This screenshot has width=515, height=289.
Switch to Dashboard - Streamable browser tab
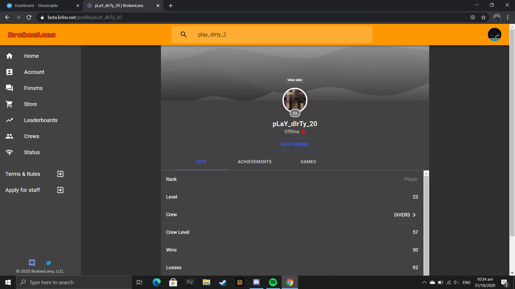coord(41,6)
